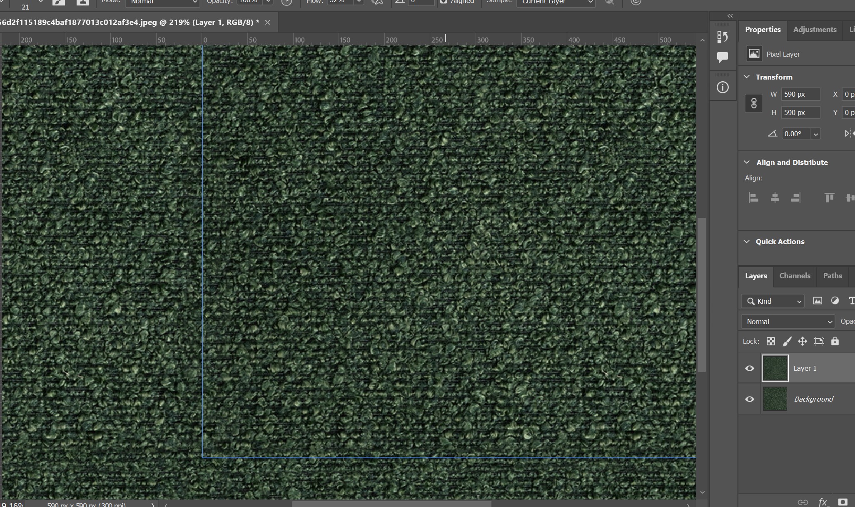Viewport: 855px width, 507px height.
Task: Align left edges
Action: click(753, 197)
